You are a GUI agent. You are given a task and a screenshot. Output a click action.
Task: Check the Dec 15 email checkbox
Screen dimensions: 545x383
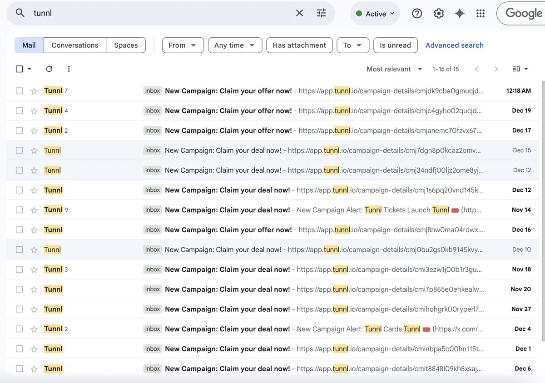pos(19,150)
